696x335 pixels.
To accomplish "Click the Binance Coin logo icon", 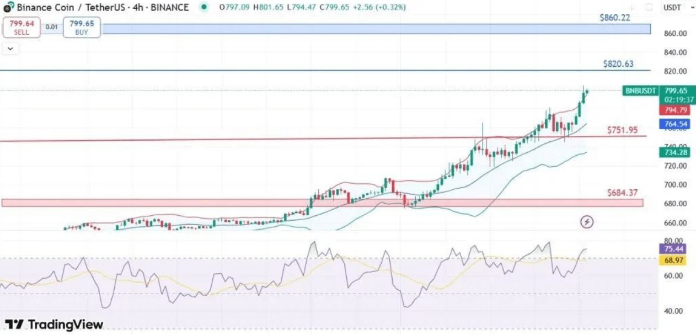I will (8, 8).
